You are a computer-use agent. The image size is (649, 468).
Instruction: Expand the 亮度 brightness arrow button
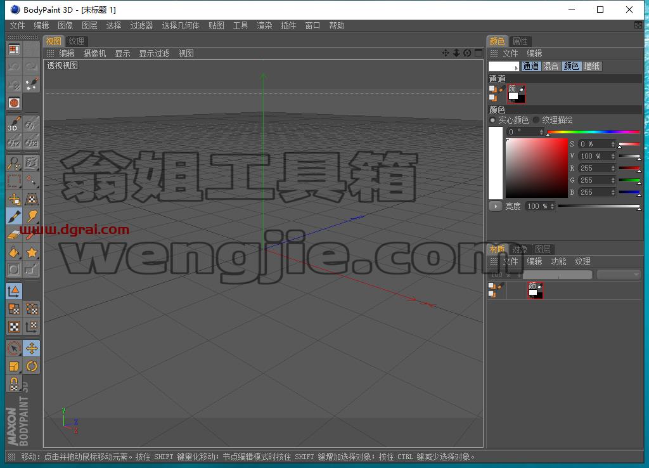[x=495, y=206]
